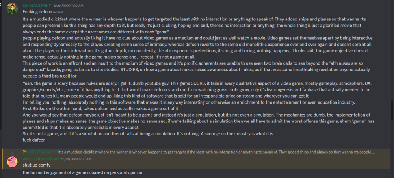Click the walter (broke bad) username
The image size is (394, 178).
pos(41,159)
